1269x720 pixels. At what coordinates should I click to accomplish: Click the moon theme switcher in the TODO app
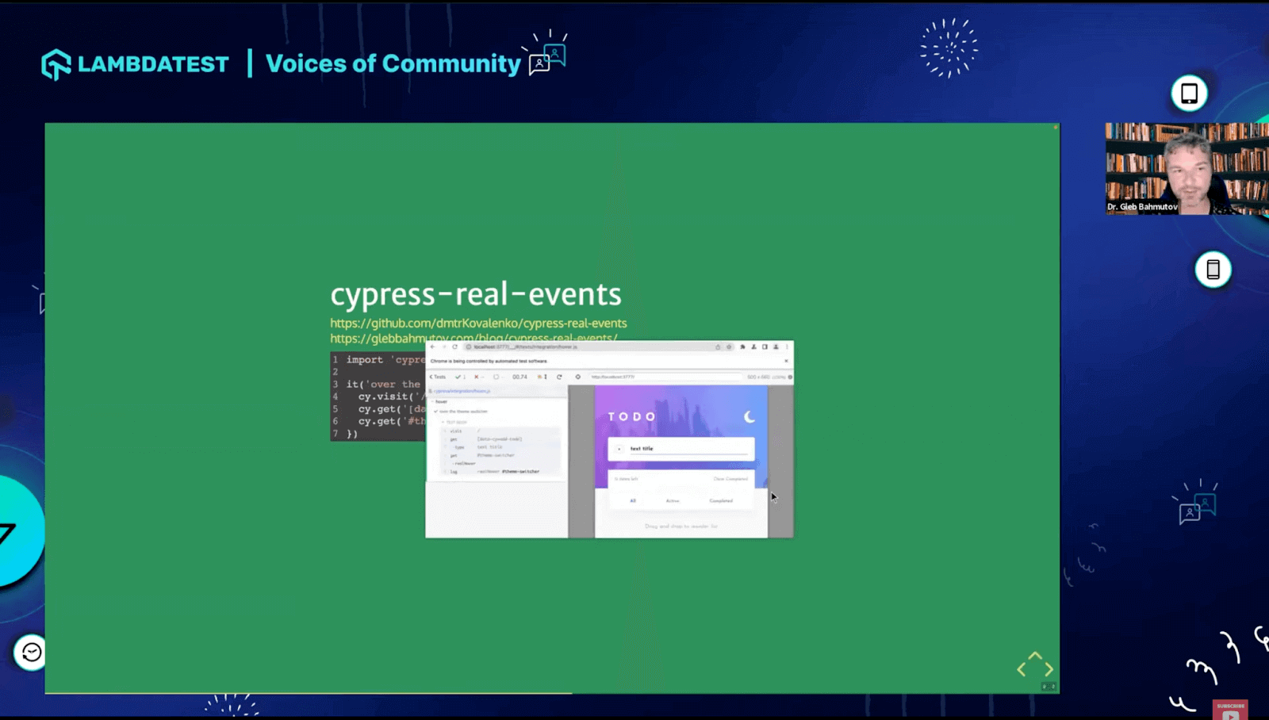pyautogui.click(x=750, y=416)
